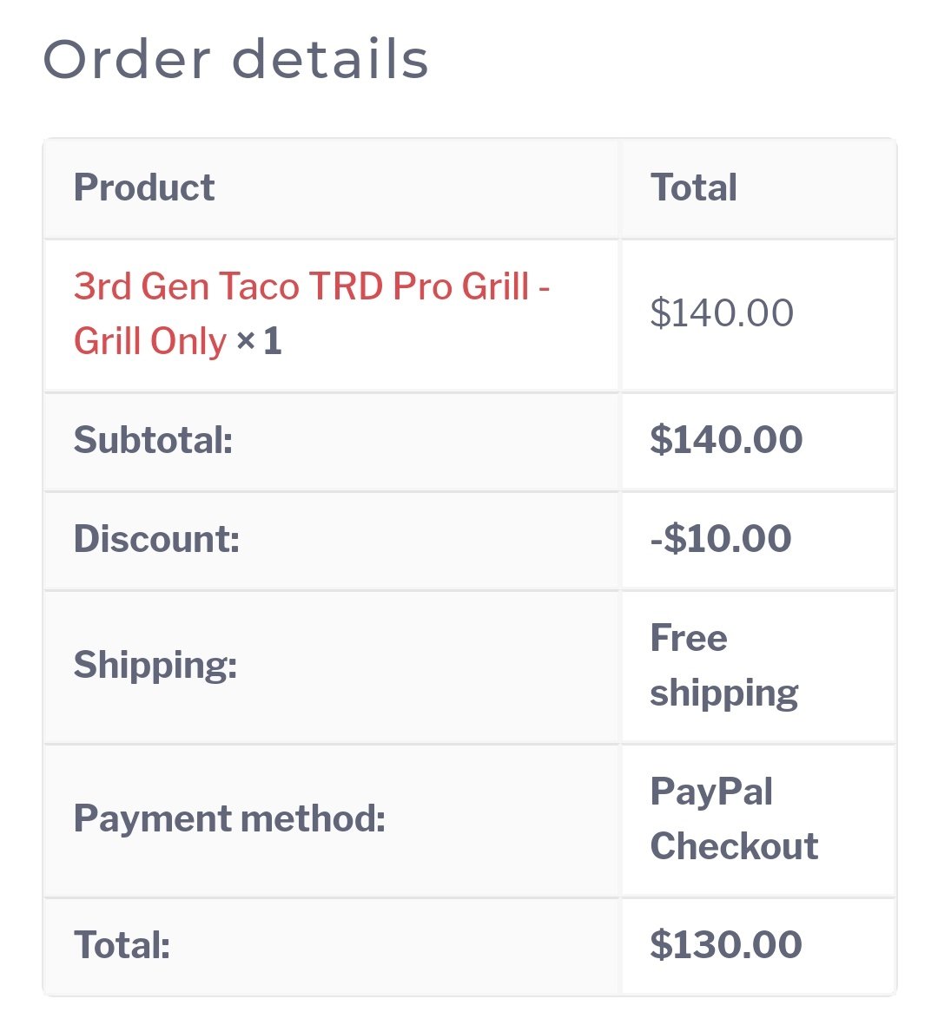The width and height of the screenshot is (938, 1025).
Task: Click the Free shipping value
Action: 724,666
